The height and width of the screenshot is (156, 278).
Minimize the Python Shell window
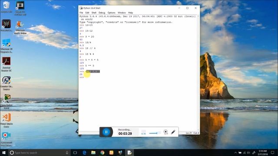[179, 8]
